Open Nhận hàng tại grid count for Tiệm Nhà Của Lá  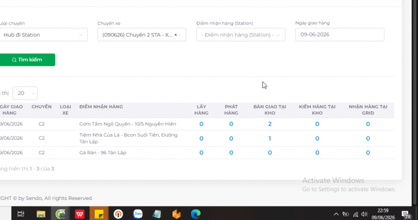point(368,139)
